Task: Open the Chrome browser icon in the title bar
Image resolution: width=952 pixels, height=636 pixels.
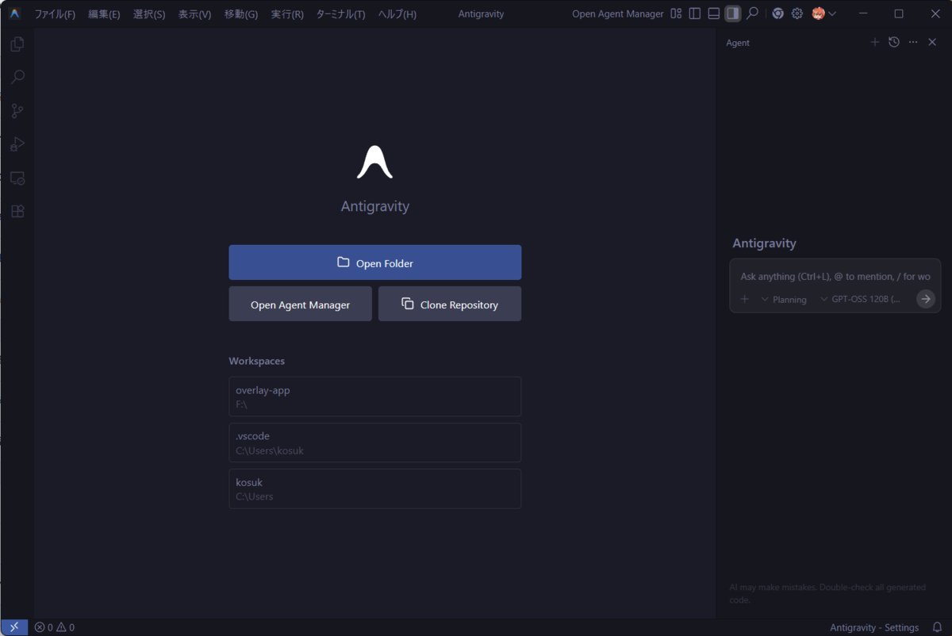Action: (x=778, y=13)
